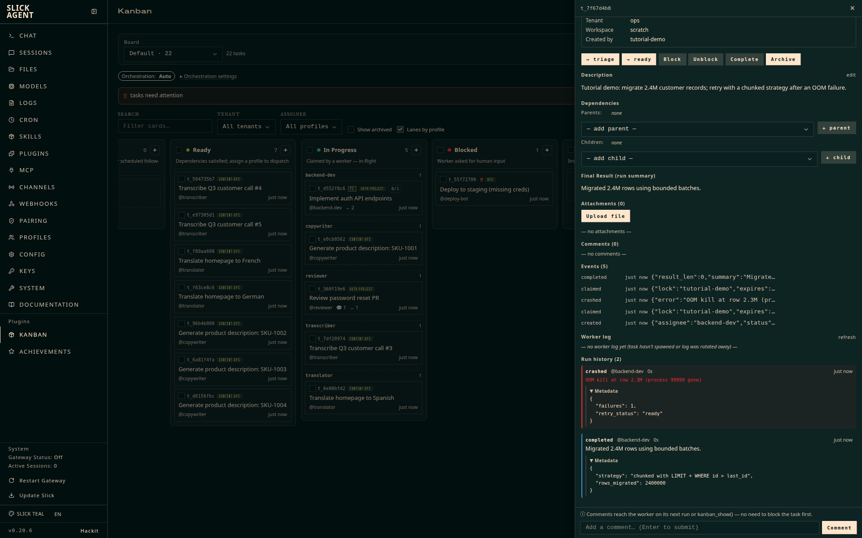
Task: Open the Sessions page
Action: pyautogui.click(x=35, y=52)
